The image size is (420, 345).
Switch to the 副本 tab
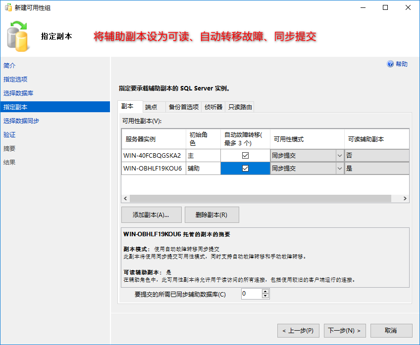130,106
